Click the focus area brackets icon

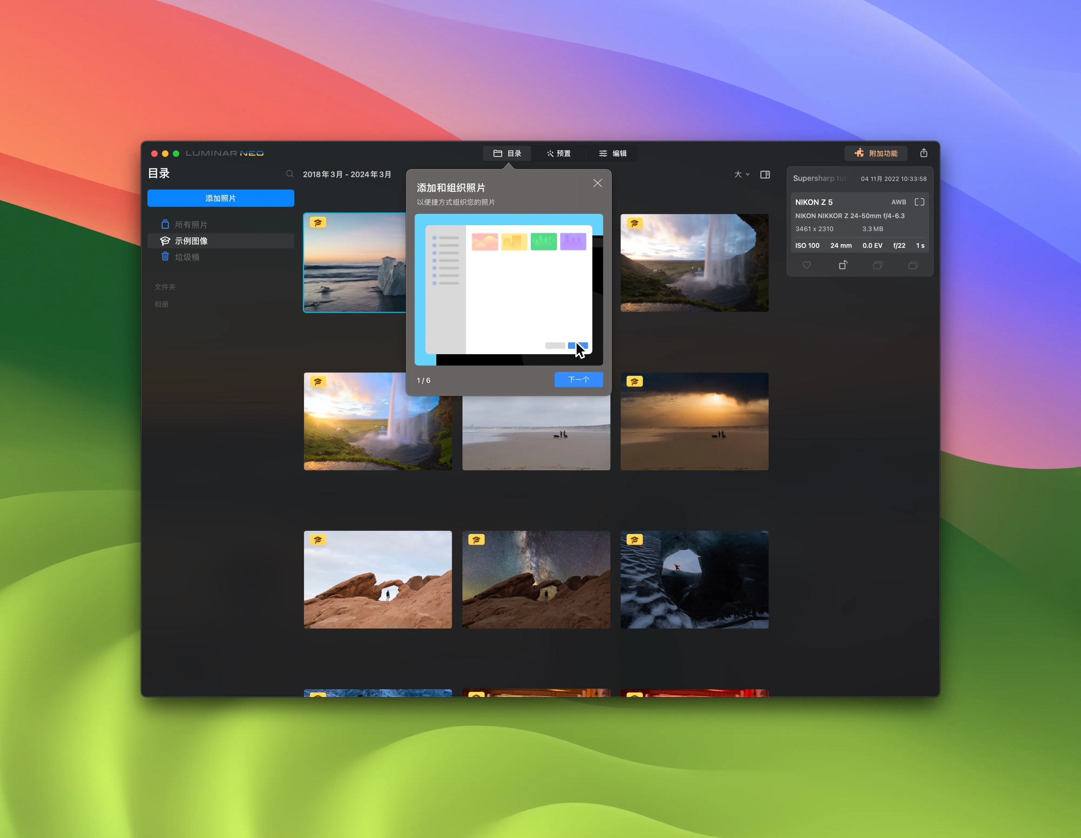(919, 202)
